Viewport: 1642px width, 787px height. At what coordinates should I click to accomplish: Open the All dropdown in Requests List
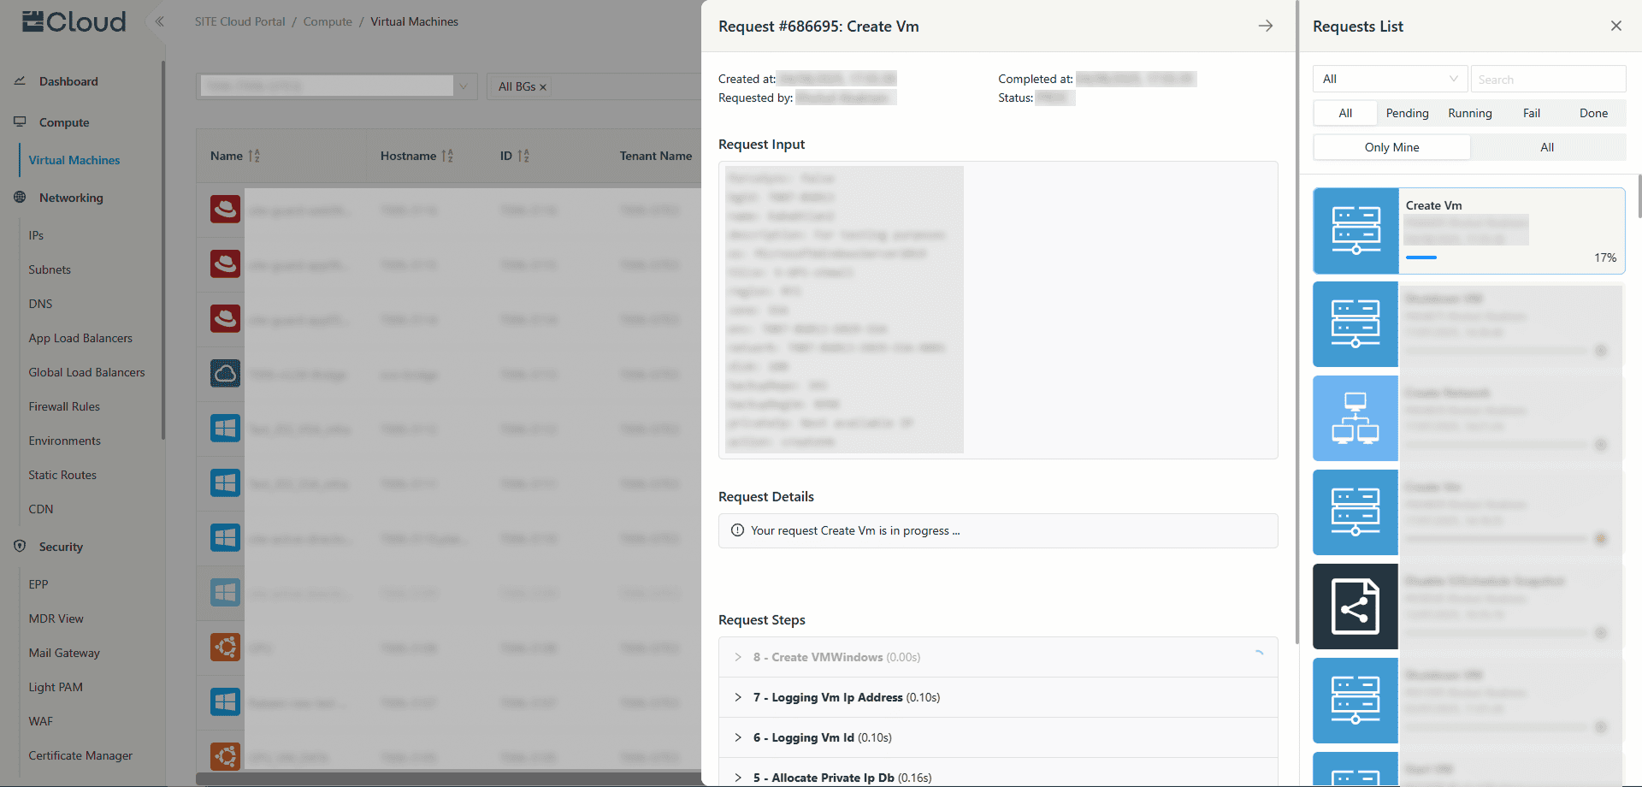click(1390, 79)
